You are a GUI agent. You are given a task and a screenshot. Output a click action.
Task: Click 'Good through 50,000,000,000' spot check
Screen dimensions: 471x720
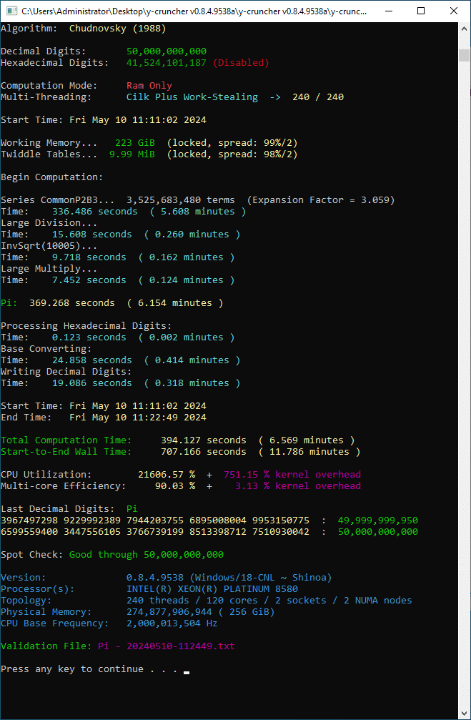coord(147,555)
